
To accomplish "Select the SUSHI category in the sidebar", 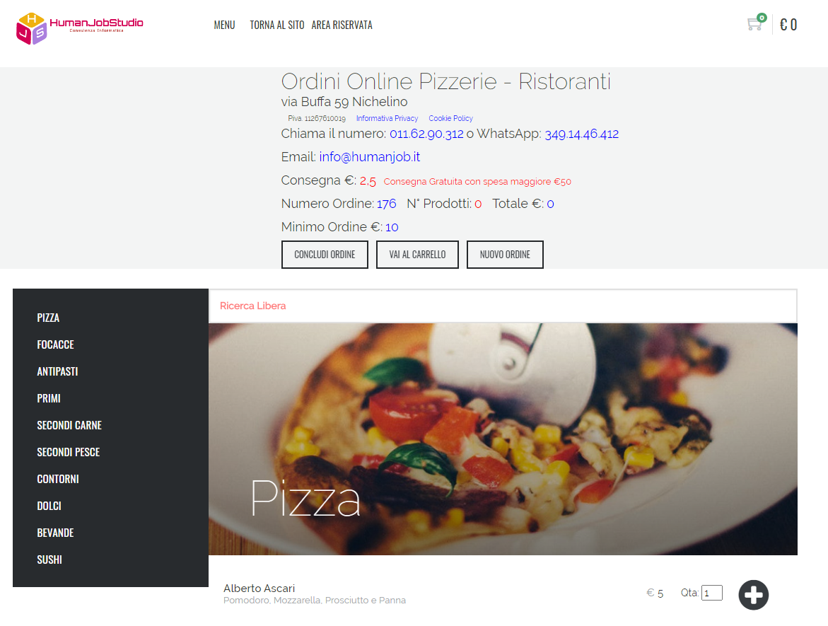I will 49,560.
